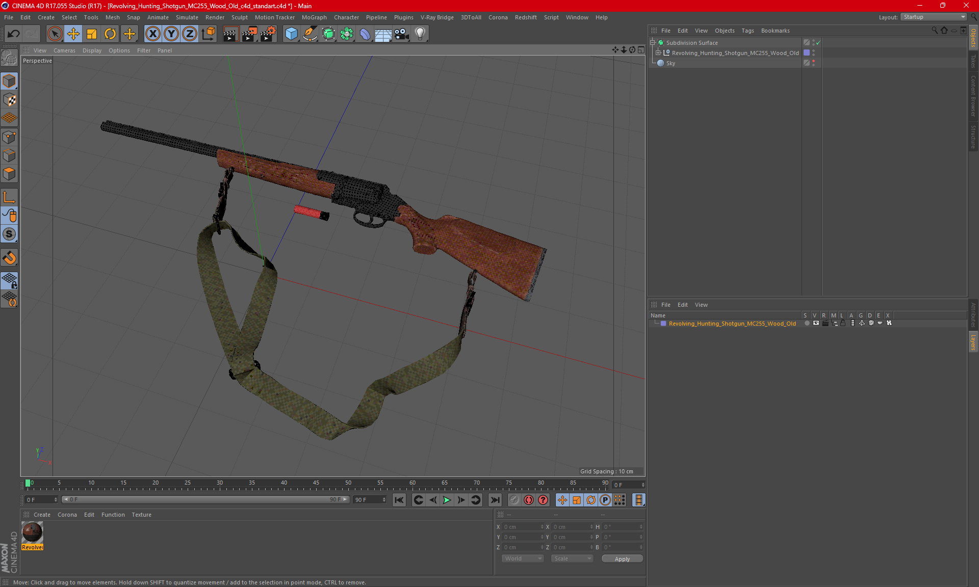Open the Deformer bend icon

coord(365,34)
